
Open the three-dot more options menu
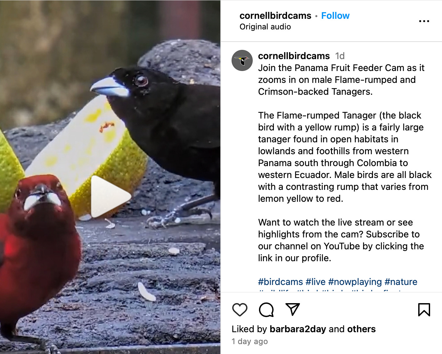point(424,21)
